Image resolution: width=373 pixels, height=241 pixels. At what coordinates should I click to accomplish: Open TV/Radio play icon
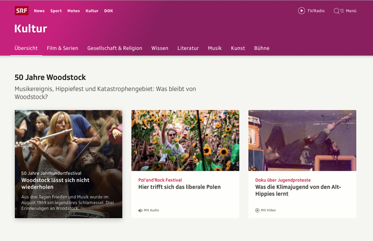[301, 11]
